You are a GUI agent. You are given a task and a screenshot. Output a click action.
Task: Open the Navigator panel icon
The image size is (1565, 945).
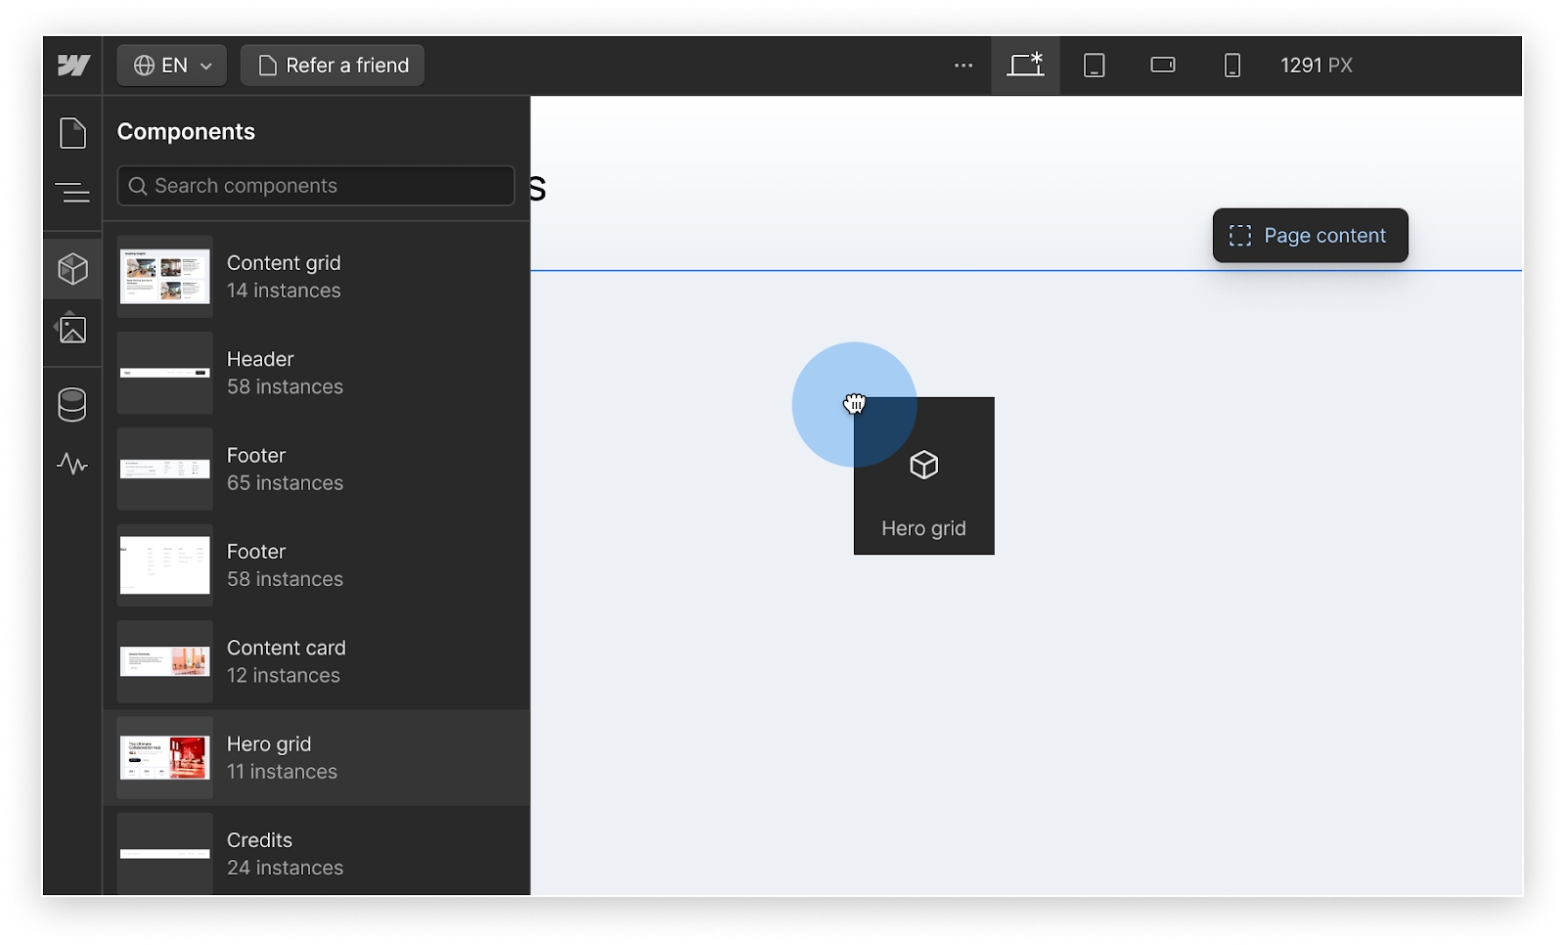point(73,193)
